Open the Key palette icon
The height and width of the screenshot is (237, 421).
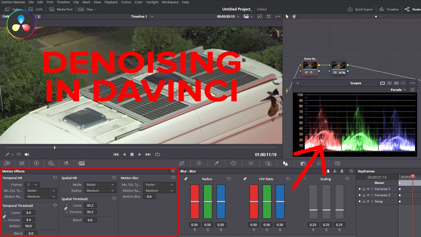point(303,163)
